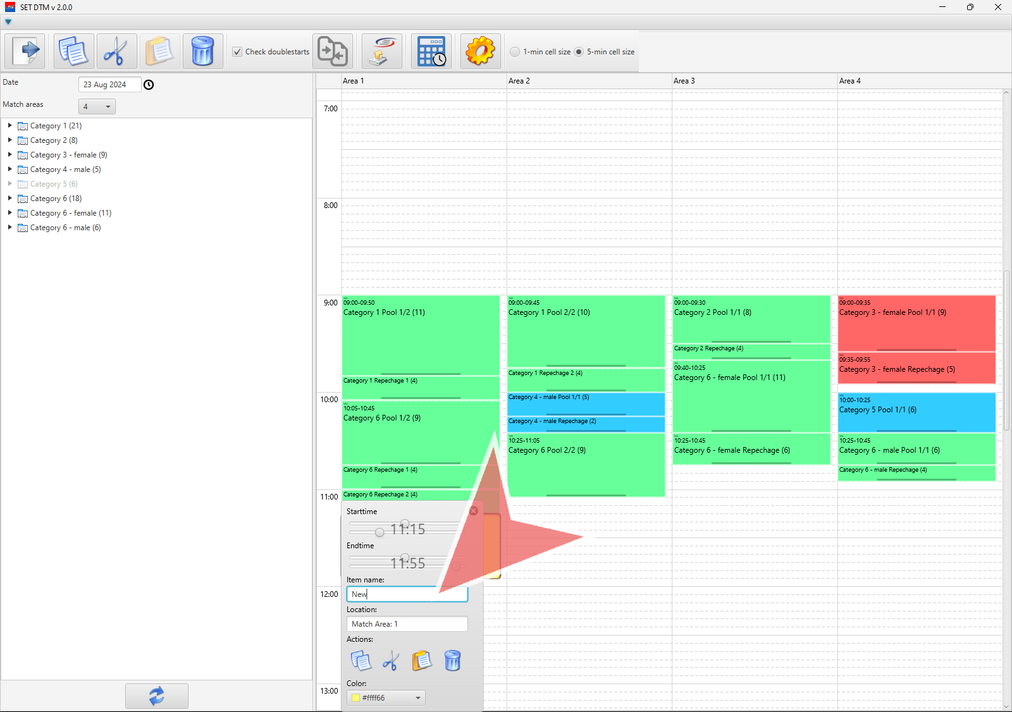Expand the Category 1 (21) tree node

(10, 126)
